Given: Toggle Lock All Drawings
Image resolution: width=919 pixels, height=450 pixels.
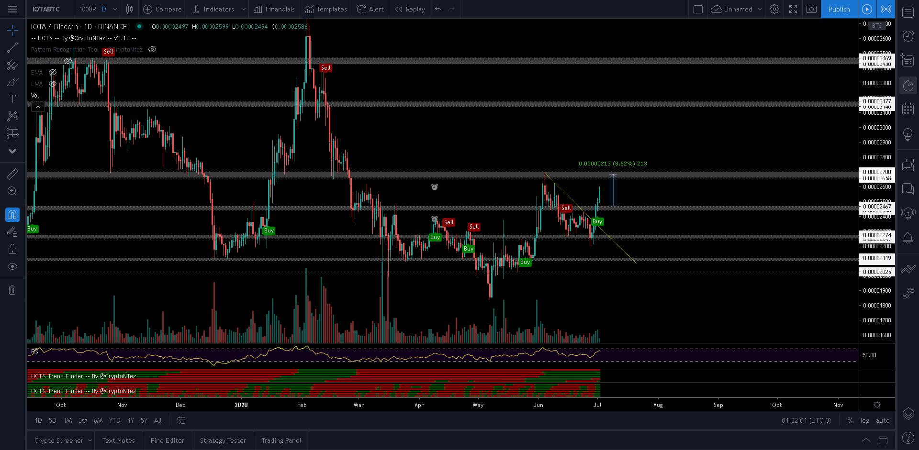Looking at the screenshot, I should (x=12, y=249).
